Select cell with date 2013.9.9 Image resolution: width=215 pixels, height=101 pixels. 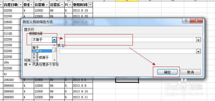coord(82,86)
